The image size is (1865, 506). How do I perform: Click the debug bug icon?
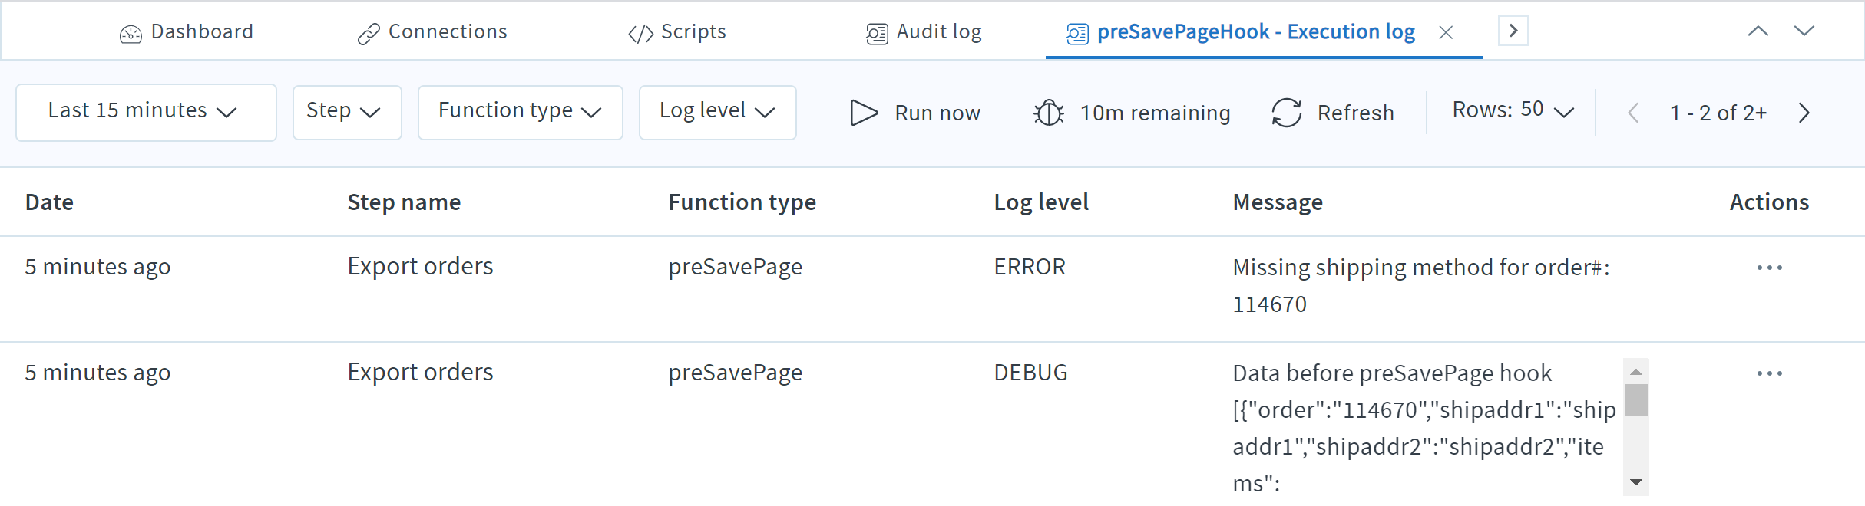click(x=1049, y=113)
